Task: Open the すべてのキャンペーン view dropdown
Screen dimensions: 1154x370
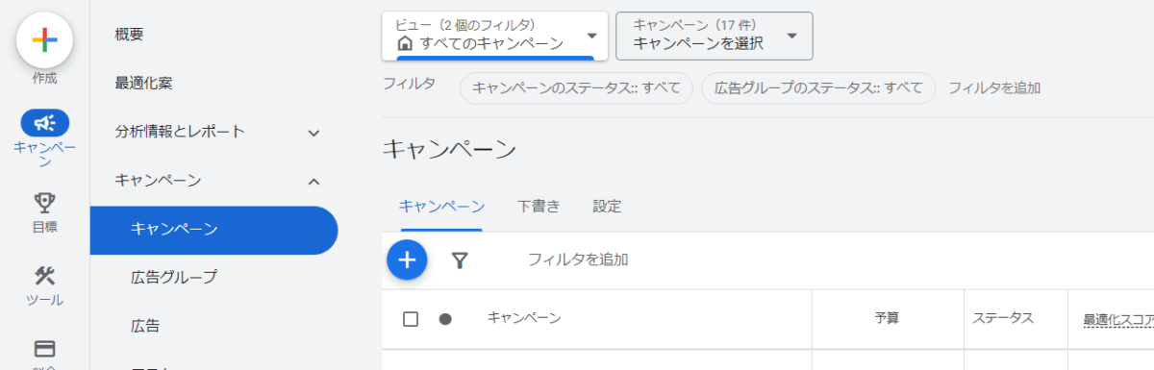Action: click(495, 36)
